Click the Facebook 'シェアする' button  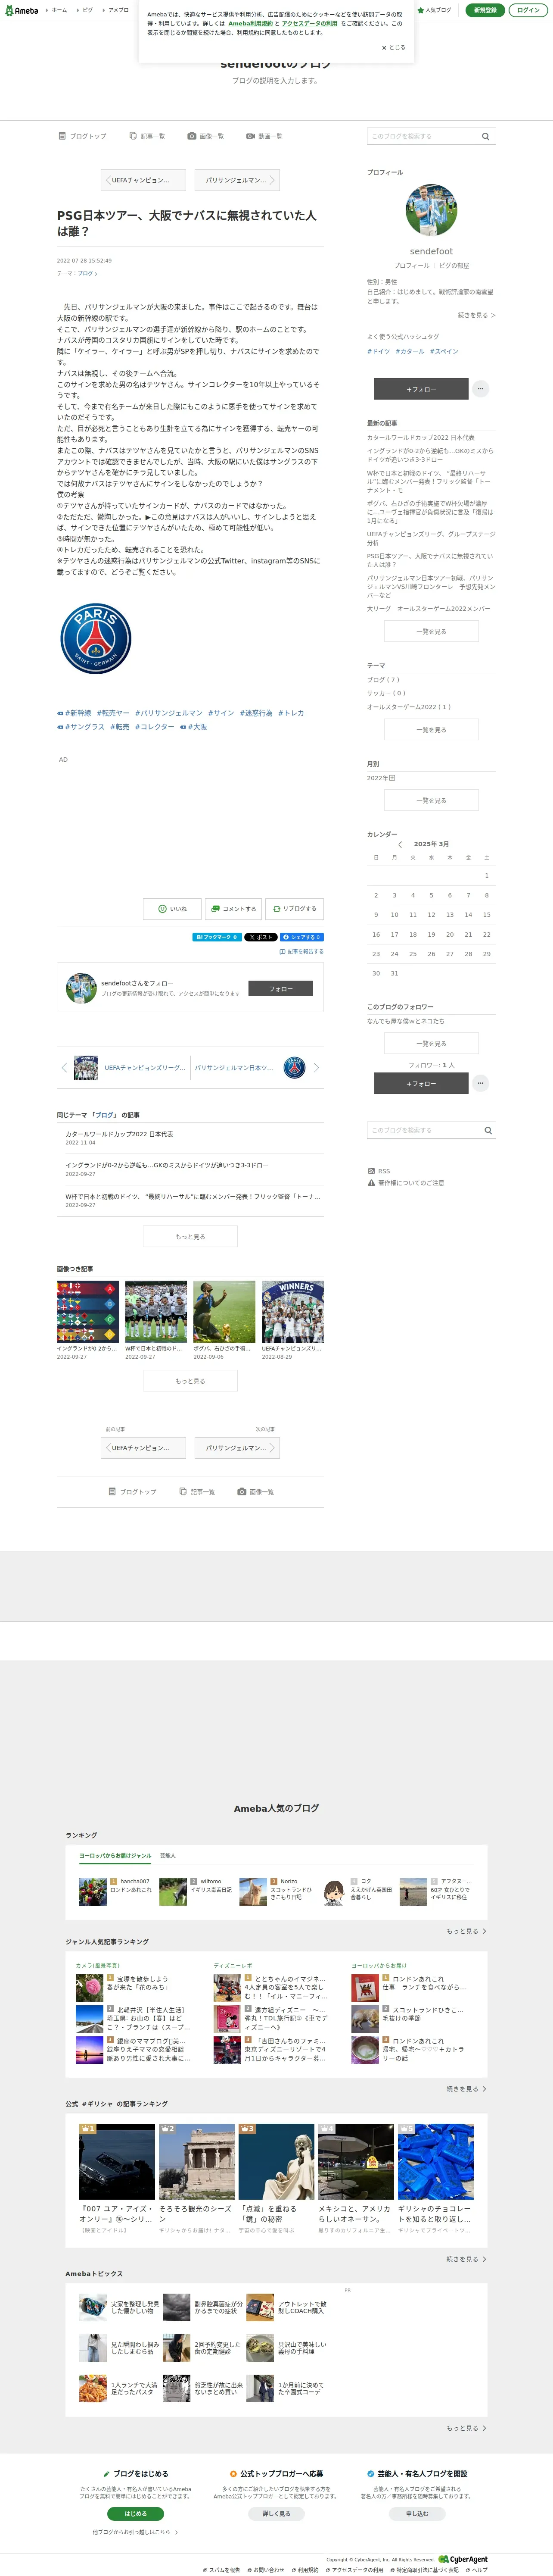pyautogui.click(x=301, y=937)
